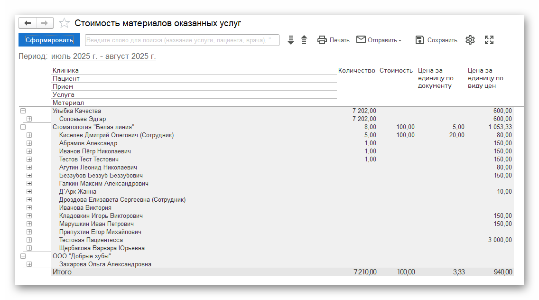This screenshot has height=300, width=539.
Task: Expand all report groups icon
Action: 291,40
